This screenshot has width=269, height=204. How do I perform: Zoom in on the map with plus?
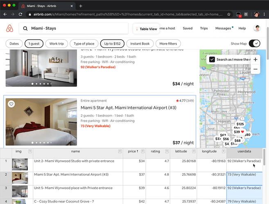click(255, 60)
